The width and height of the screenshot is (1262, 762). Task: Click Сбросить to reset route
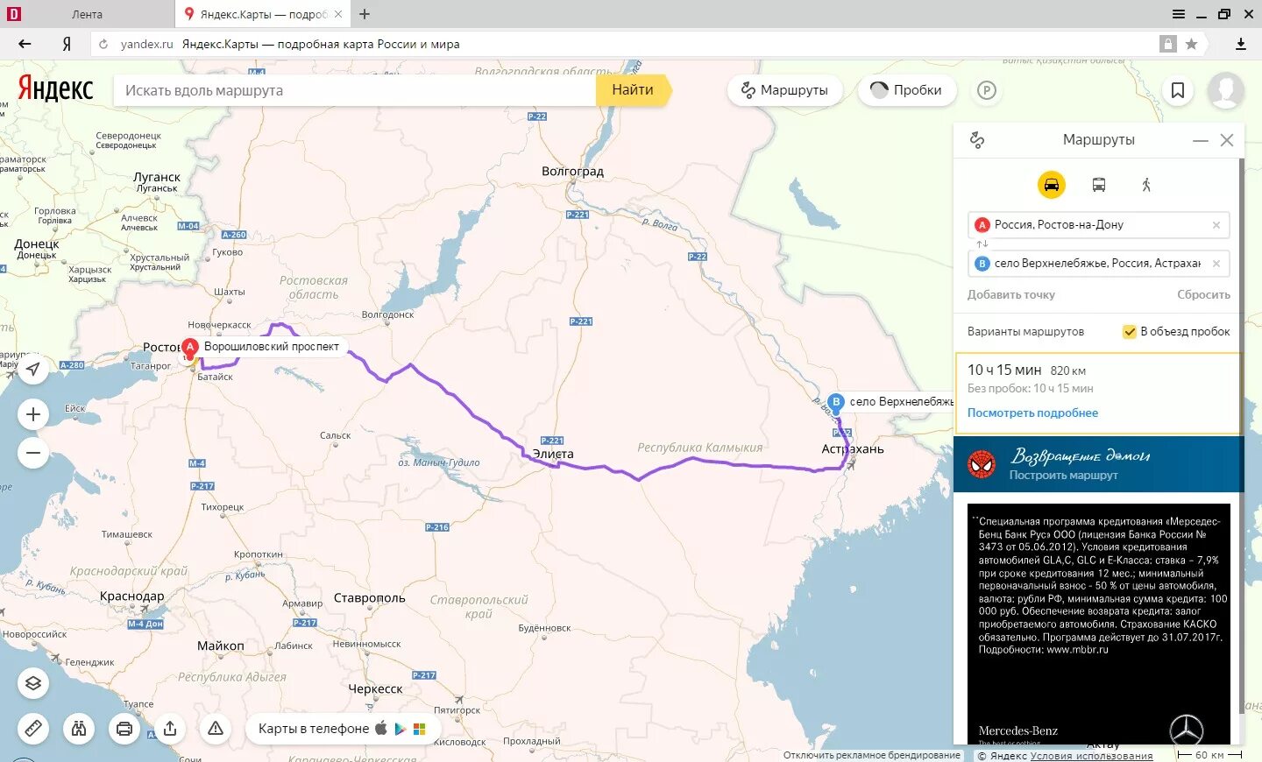pos(1203,295)
